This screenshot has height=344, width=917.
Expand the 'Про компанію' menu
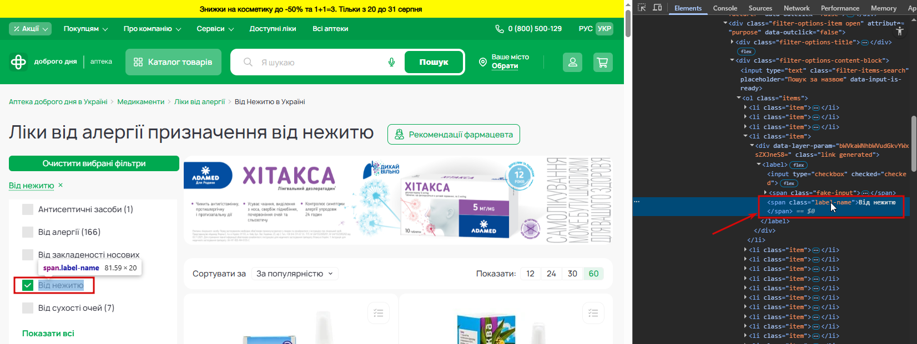tap(152, 29)
